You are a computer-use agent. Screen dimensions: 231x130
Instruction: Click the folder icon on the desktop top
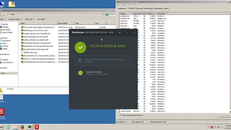pyautogui.click(x=12, y=4)
